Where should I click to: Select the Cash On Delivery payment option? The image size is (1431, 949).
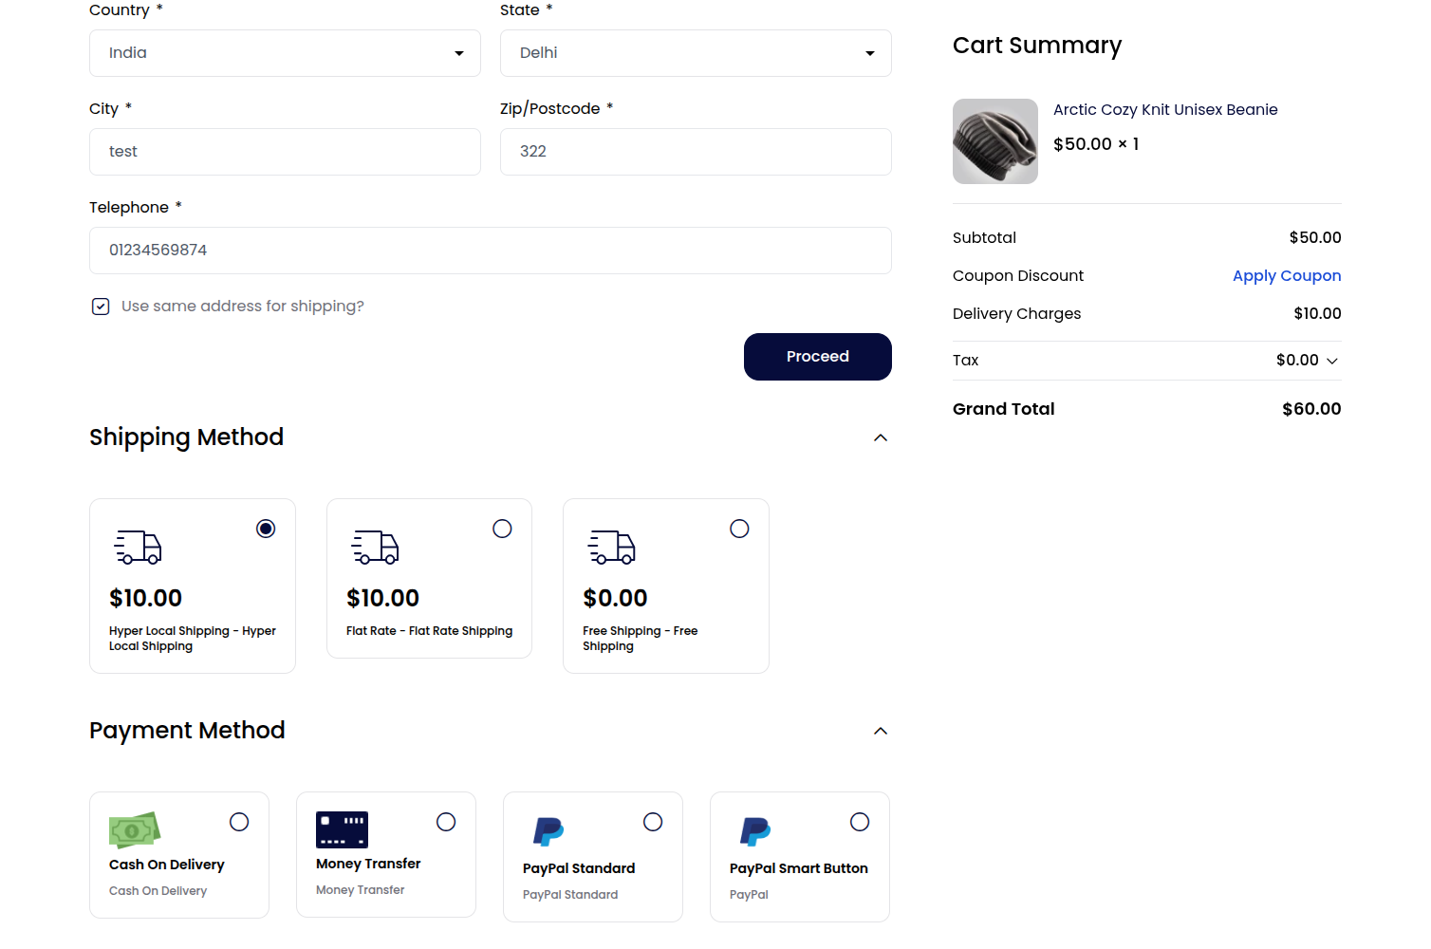tap(239, 821)
